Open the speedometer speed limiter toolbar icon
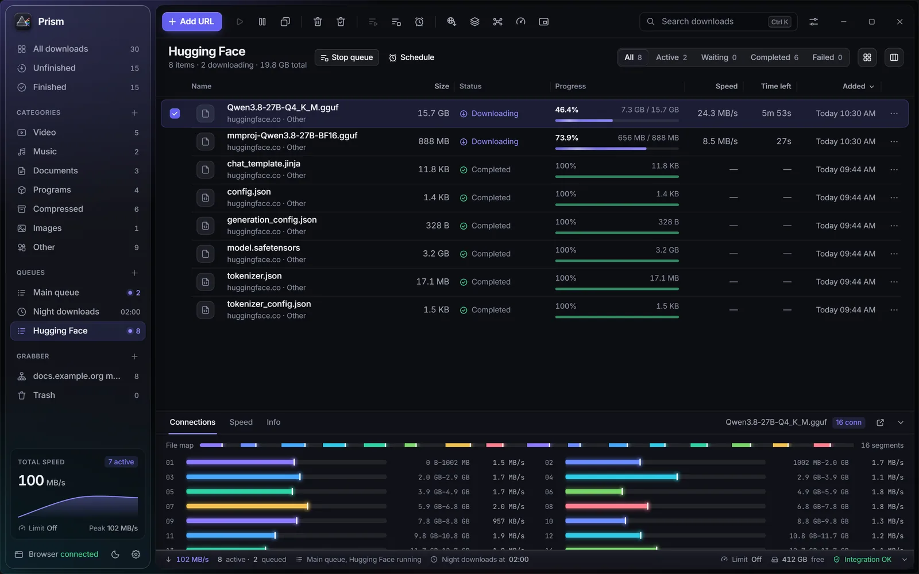The width and height of the screenshot is (919, 574). 520,22
